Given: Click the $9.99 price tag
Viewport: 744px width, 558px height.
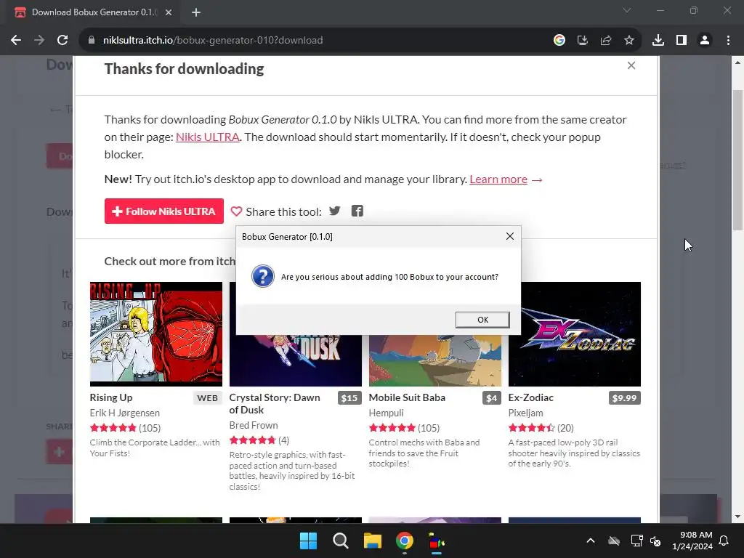Looking at the screenshot, I should [x=624, y=398].
